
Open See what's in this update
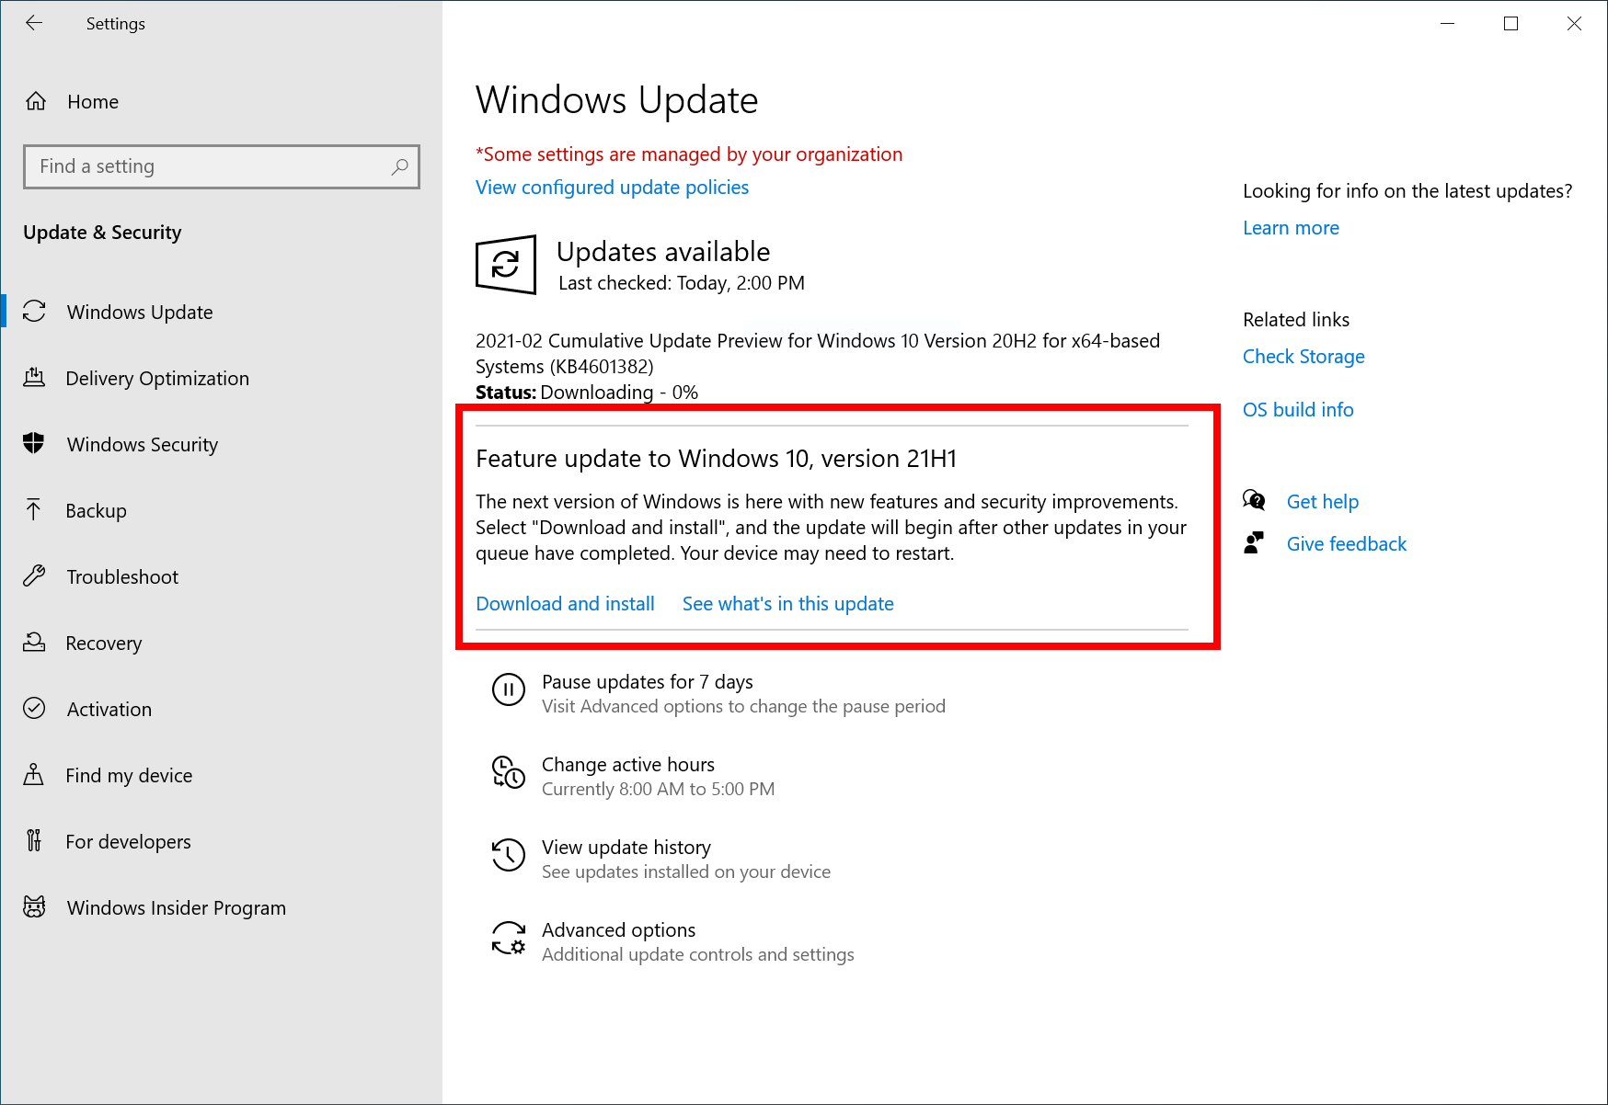[x=787, y=603]
